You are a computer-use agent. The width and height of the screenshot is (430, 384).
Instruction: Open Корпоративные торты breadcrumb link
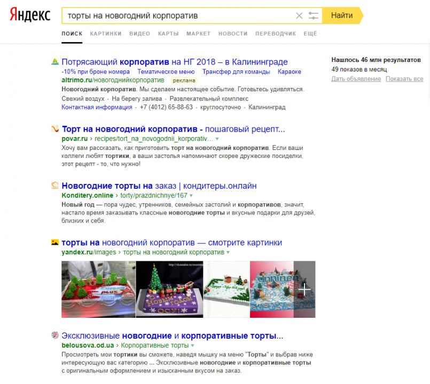click(155, 345)
